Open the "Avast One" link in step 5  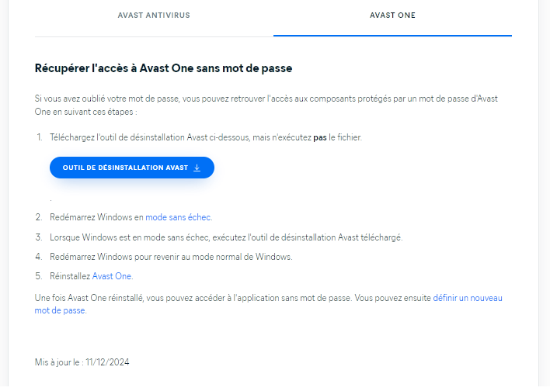pyautogui.click(x=112, y=276)
